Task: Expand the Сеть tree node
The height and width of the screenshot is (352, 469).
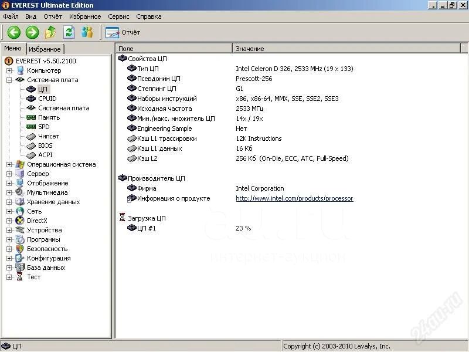Action: click(9, 211)
